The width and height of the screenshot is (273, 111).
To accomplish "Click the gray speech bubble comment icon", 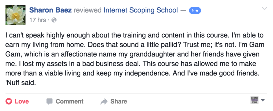I will (x=49, y=101).
